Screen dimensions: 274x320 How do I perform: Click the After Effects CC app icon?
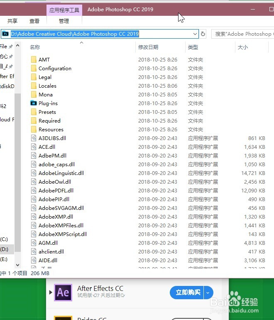pyautogui.click(x=63, y=293)
